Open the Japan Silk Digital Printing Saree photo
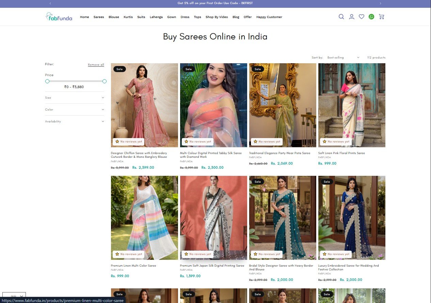 pos(213,218)
